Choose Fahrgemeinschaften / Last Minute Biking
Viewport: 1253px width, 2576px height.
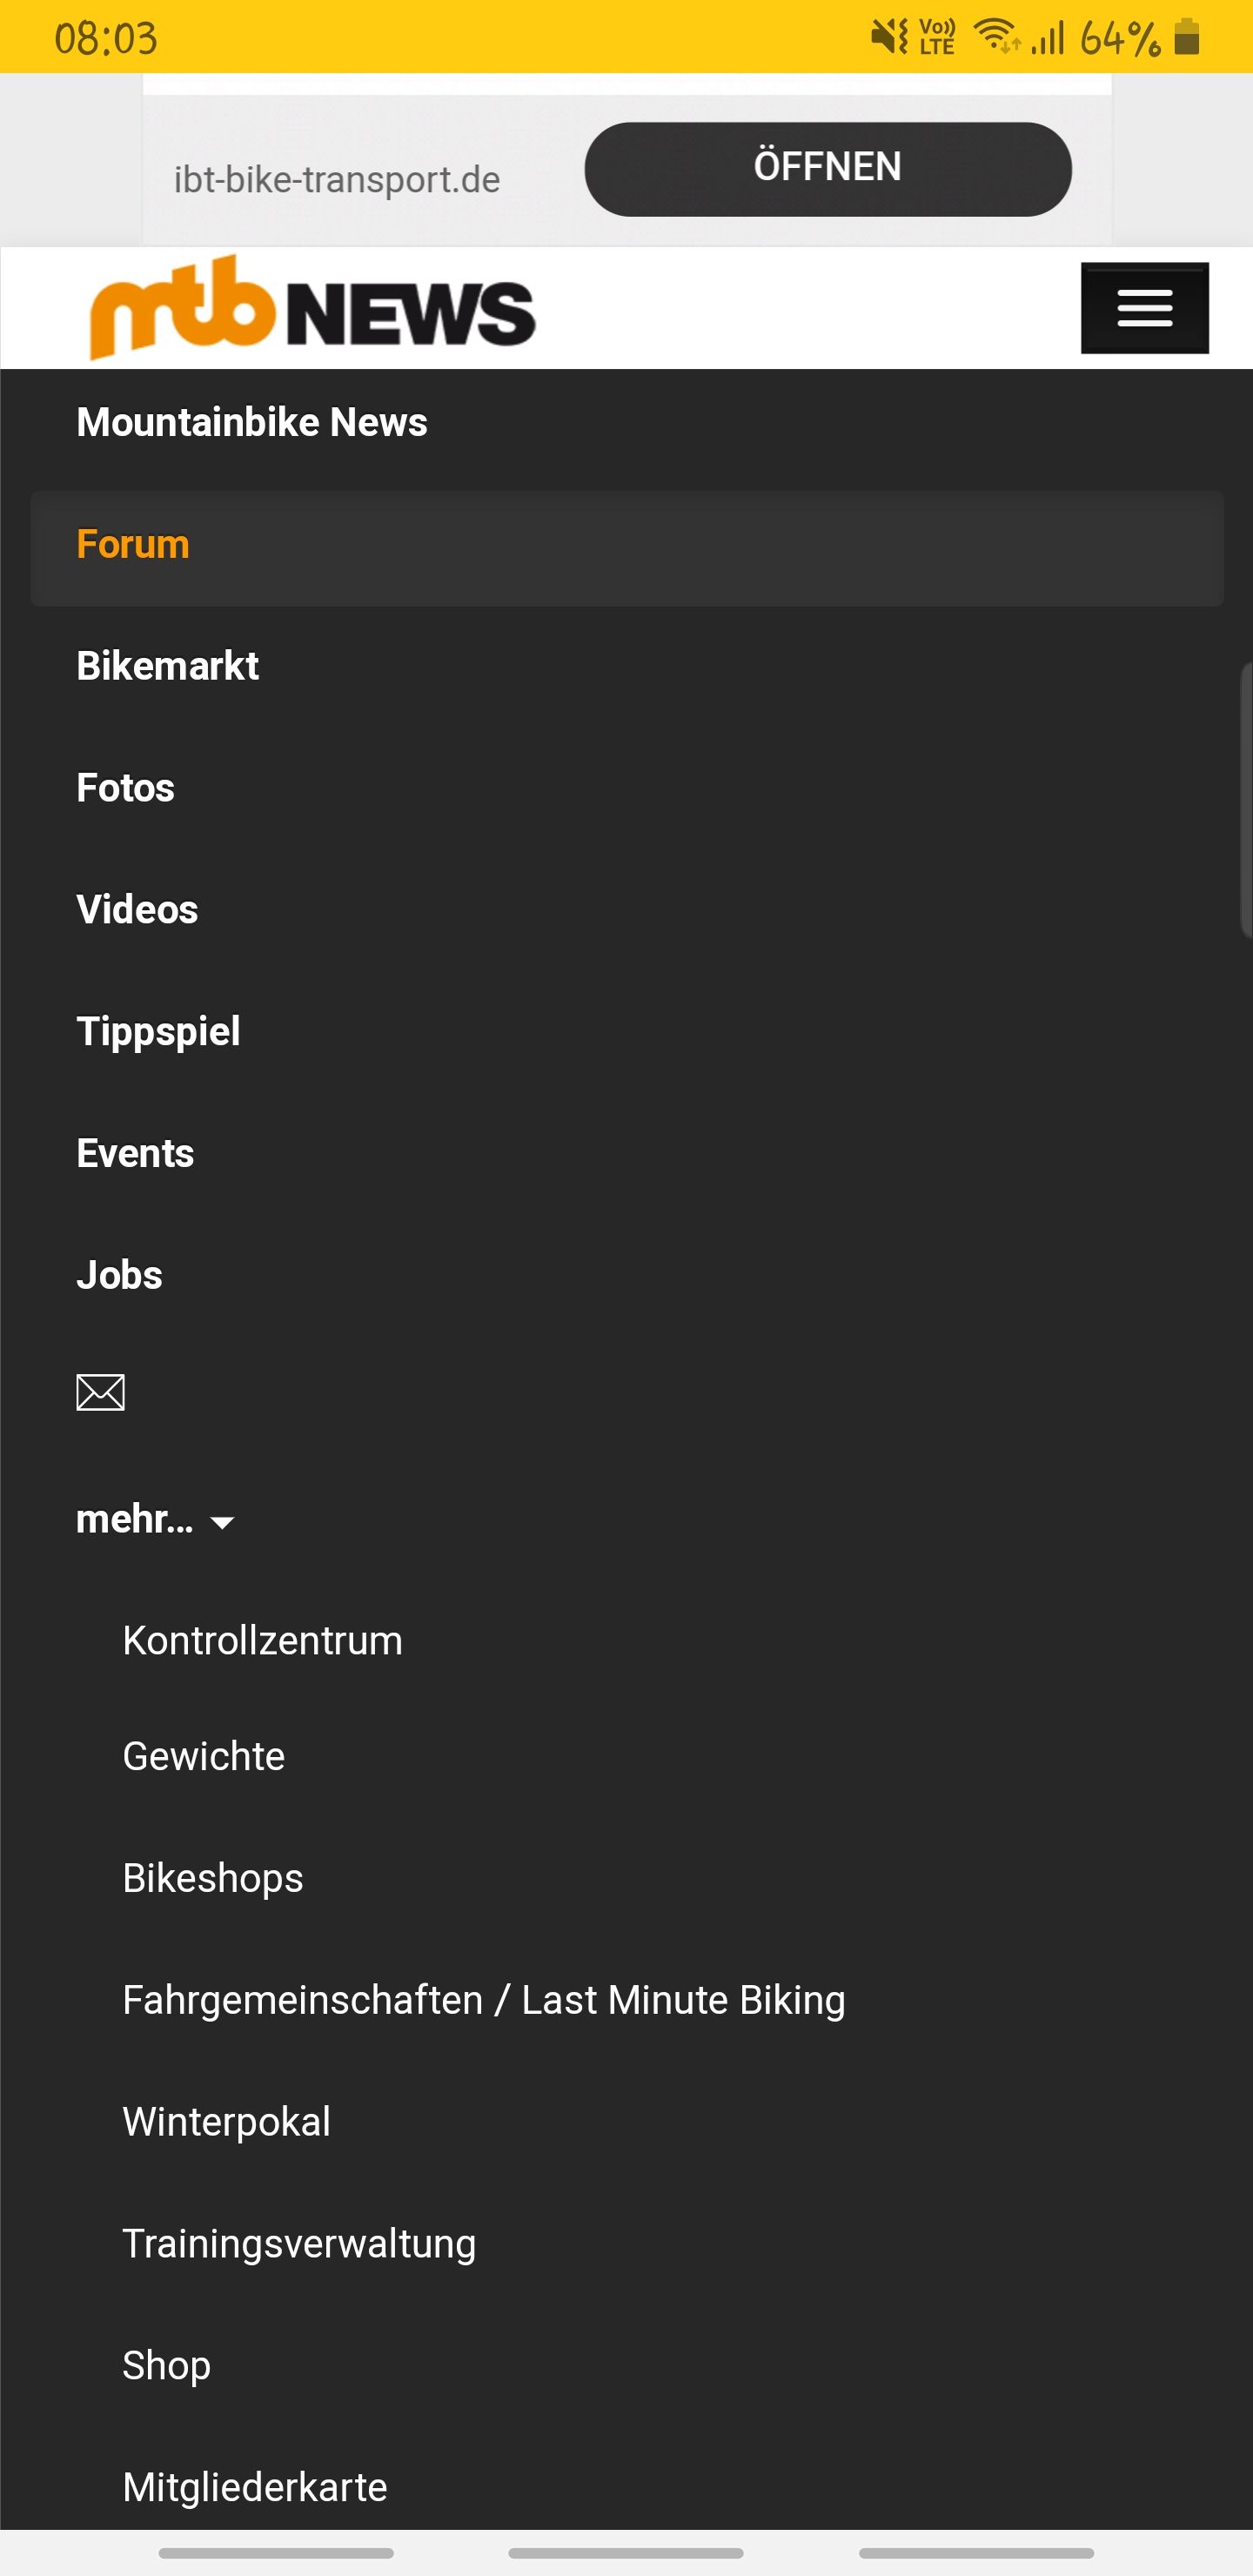(484, 2000)
